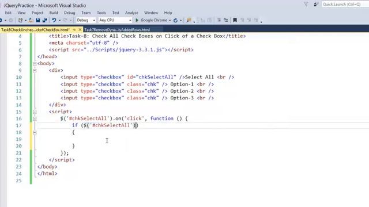This screenshot has width=369, height=207.
Task: Open the Debug menu
Action: click(69, 13)
